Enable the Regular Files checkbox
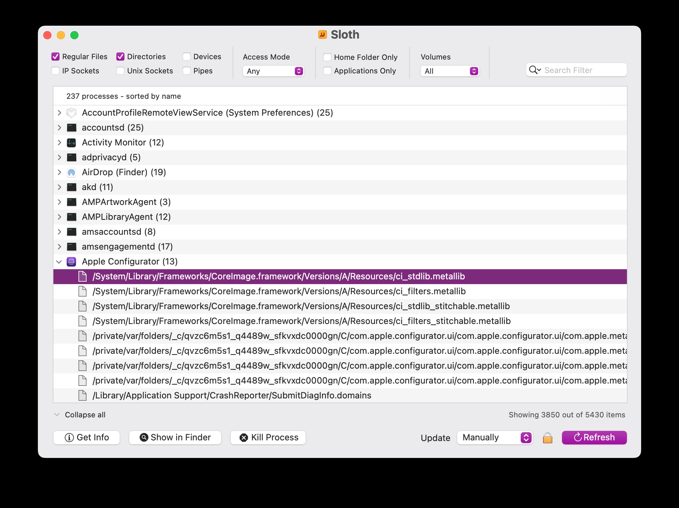The height and width of the screenshot is (508, 679). [55, 56]
